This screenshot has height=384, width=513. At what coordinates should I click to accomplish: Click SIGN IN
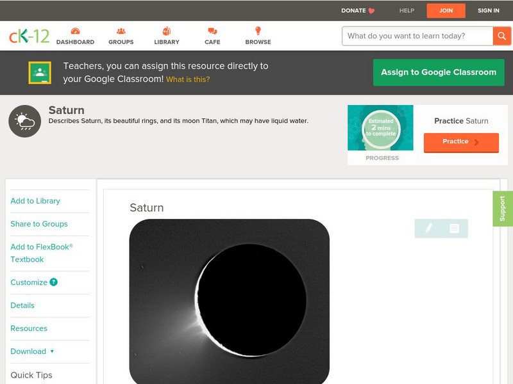[x=489, y=10]
